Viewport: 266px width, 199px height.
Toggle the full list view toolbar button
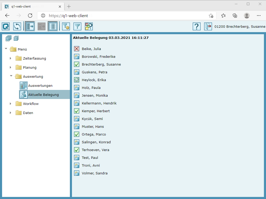pyautogui.click(x=53, y=26)
